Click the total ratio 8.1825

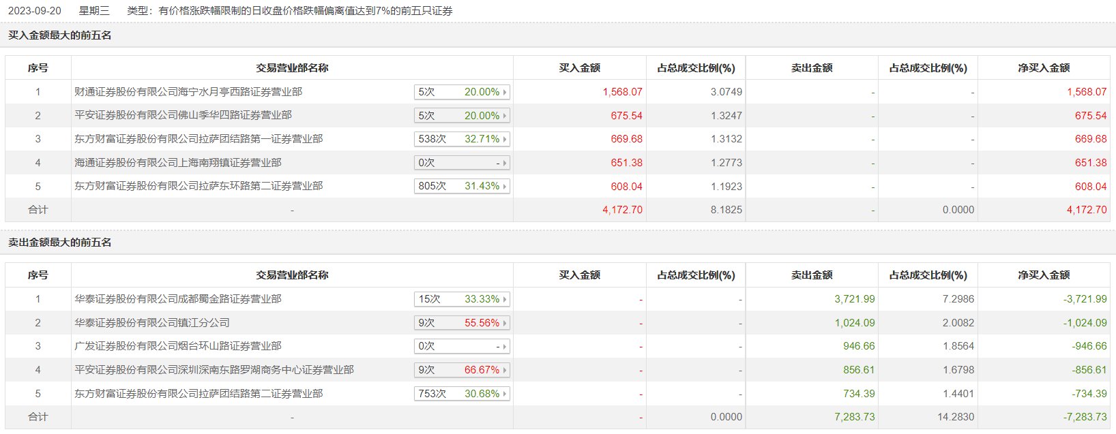click(726, 210)
